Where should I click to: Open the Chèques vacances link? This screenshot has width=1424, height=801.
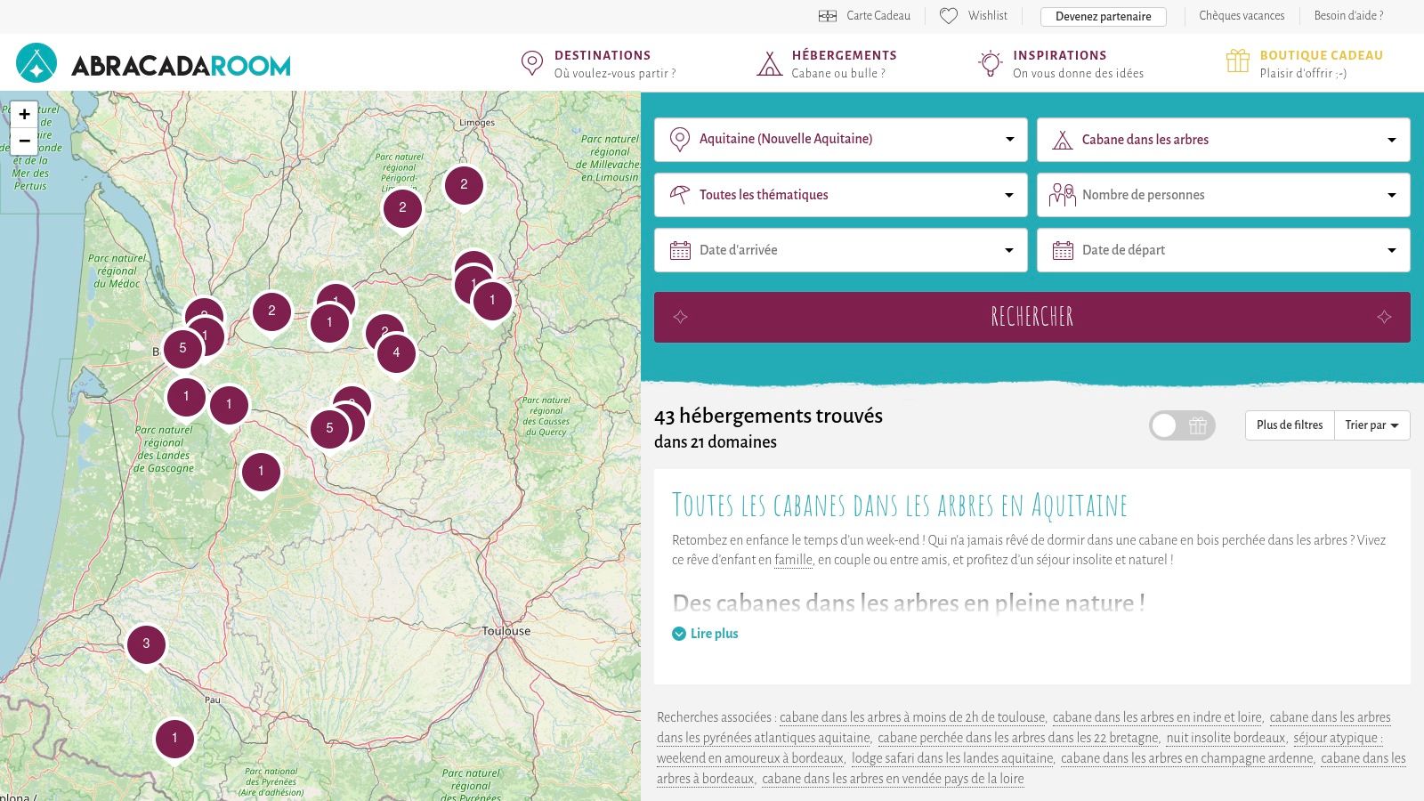coord(1242,16)
